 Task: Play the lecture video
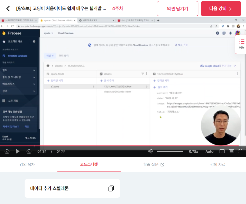coord(18,151)
